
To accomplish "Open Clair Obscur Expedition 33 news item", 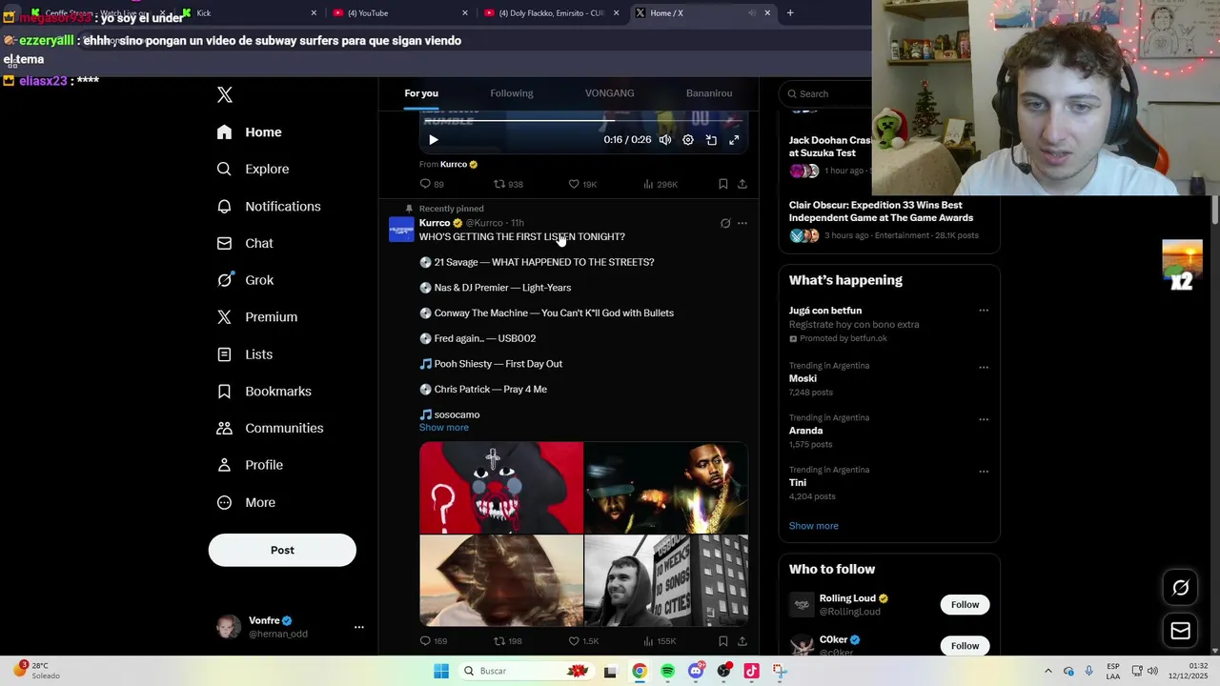I will coord(888,220).
